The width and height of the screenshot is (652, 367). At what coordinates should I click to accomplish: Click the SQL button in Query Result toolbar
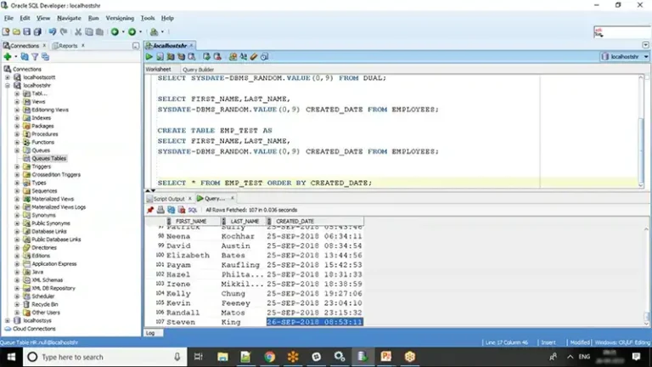(x=192, y=209)
